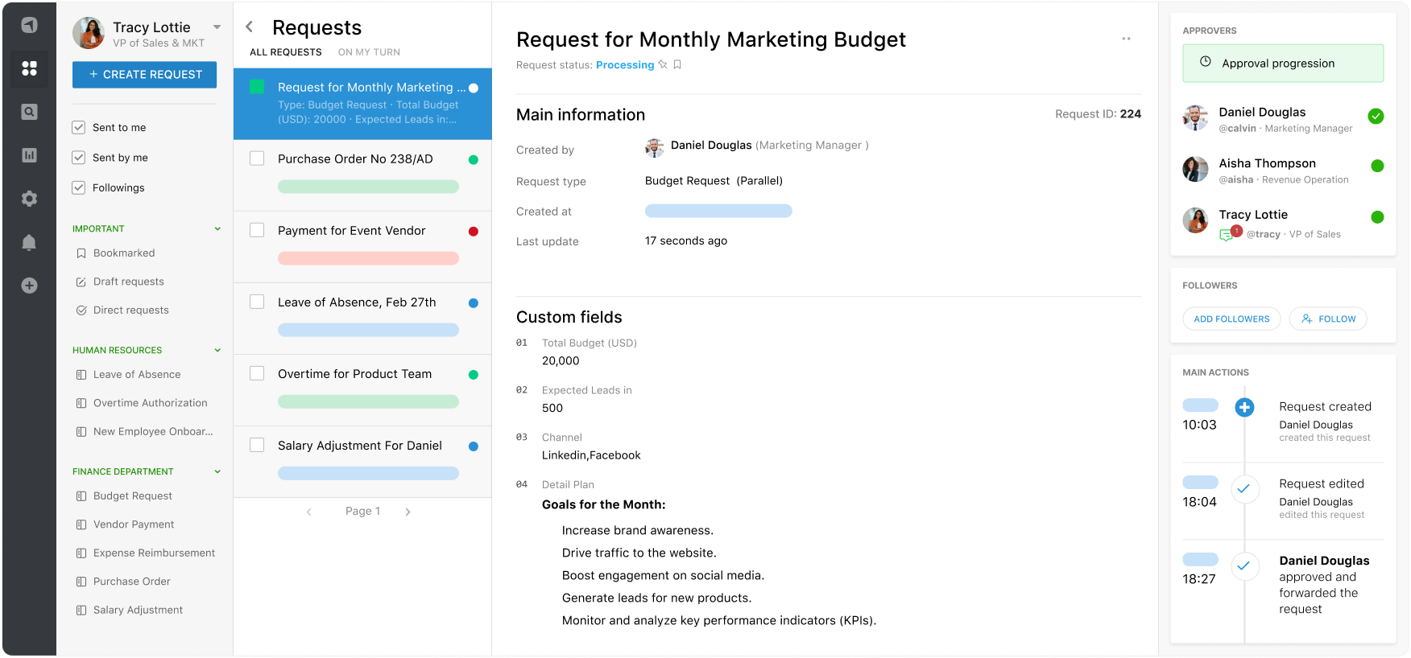Open the notifications bell icon
1411x658 pixels.
[29, 242]
